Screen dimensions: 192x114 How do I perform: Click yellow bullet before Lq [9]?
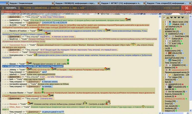pos(163,48)
